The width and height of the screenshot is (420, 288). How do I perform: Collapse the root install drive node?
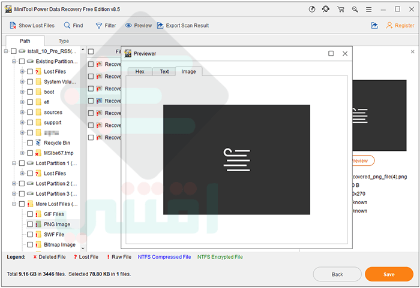(6, 51)
